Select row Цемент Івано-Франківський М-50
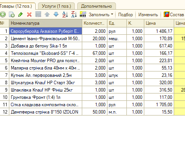This screenshot has height=146, width=185. [45, 38]
